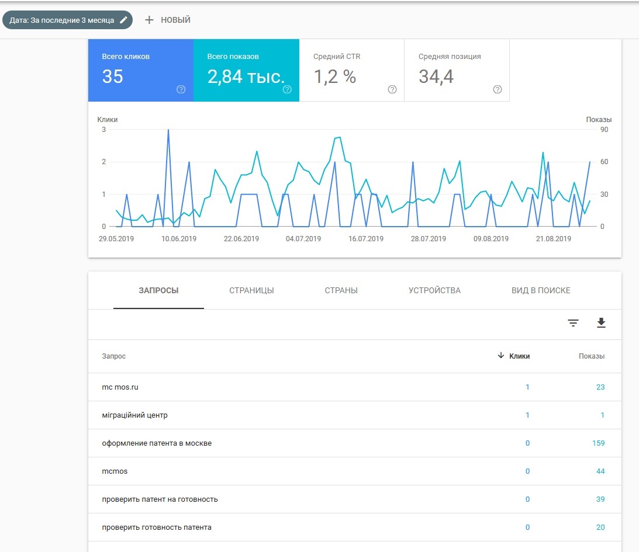Toggle the Всего кликов metric card
The height and width of the screenshot is (552, 639).
click(x=140, y=70)
